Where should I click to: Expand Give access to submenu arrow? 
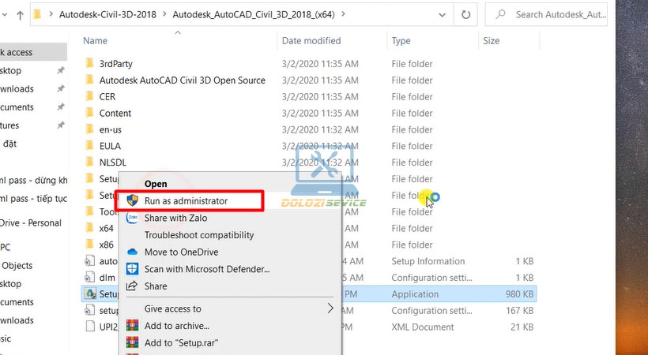click(330, 308)
